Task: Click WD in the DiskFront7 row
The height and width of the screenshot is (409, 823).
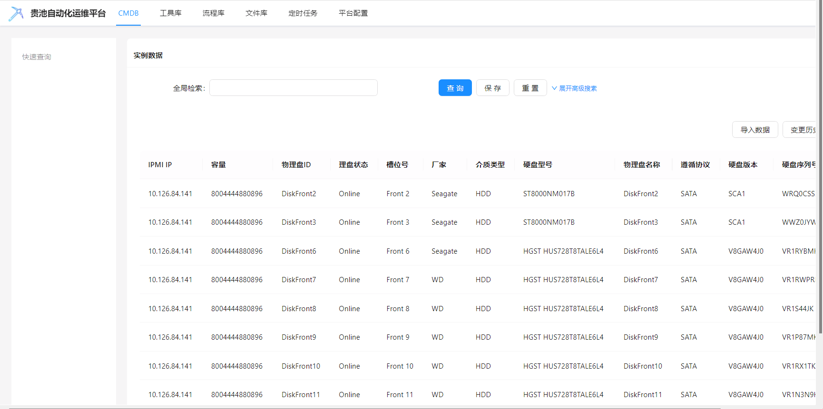Action: pos(438,280)
